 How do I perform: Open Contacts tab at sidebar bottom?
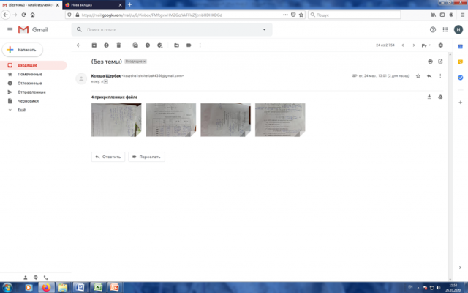click(26, 278)
